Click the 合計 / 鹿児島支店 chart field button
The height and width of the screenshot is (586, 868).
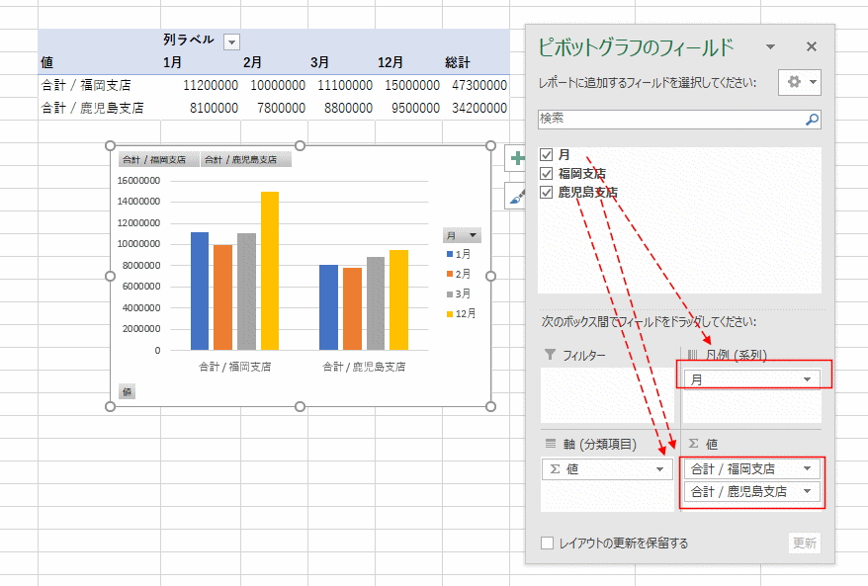click(x=245, y=160)
